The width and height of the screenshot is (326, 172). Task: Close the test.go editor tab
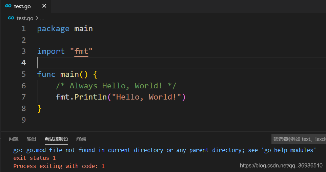(x=44, y=6)
